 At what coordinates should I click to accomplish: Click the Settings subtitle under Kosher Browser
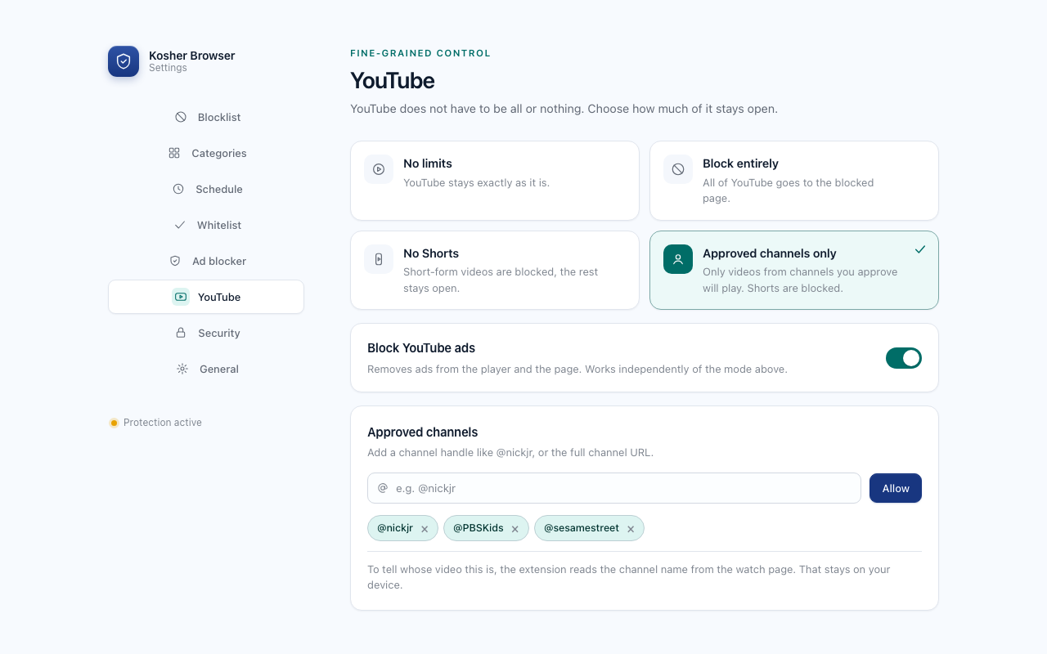tap(168, 68)
